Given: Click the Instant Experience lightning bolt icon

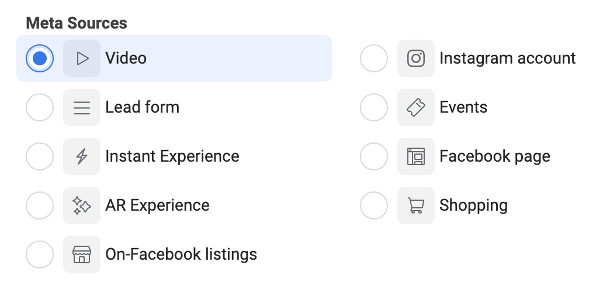Looking at the screenshot, I should point(82,156).
